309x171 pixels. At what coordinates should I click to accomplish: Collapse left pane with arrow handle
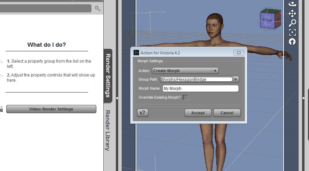click(x=117, y=98)
